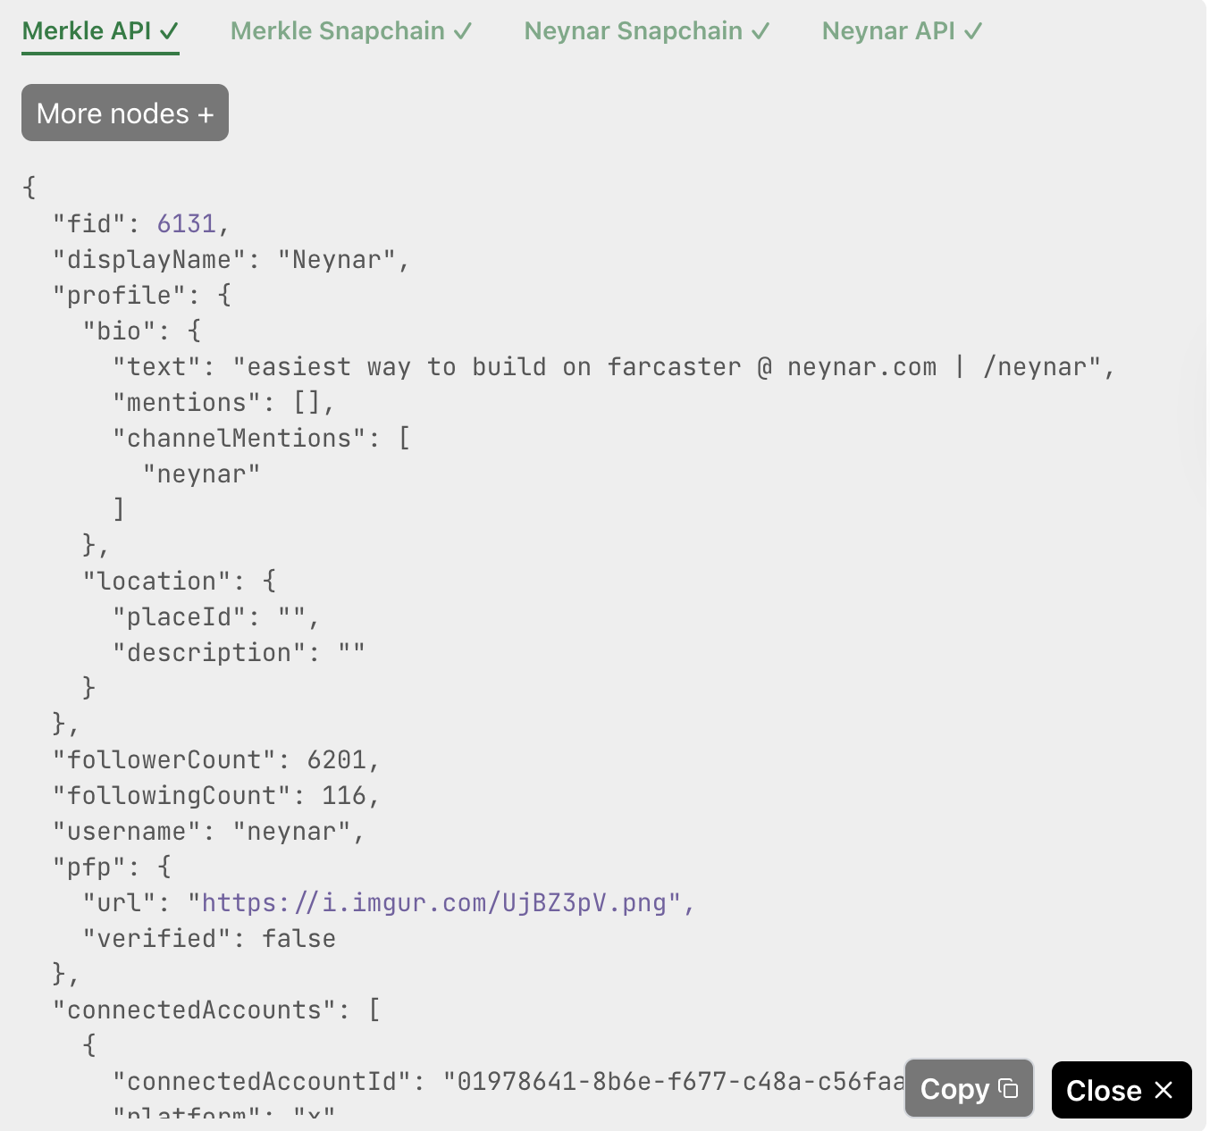
Task: Click the "verified": false line
Action: point(209,939)
